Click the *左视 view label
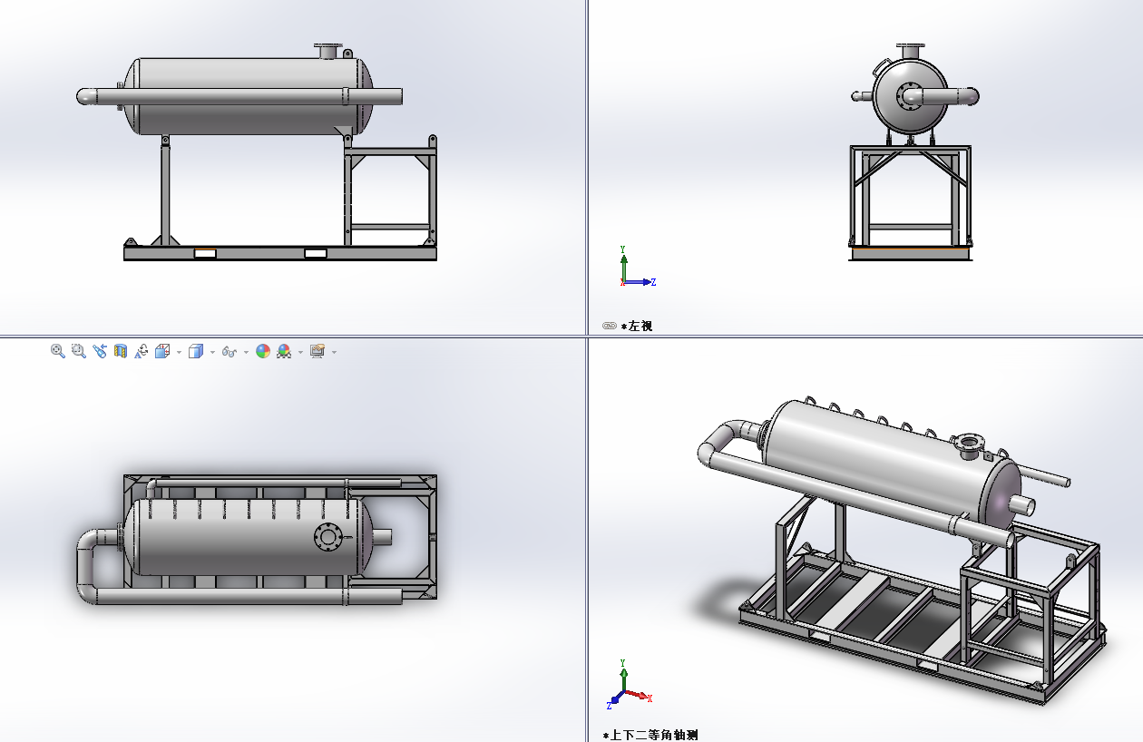1143x742 pixels. [637, 326]
